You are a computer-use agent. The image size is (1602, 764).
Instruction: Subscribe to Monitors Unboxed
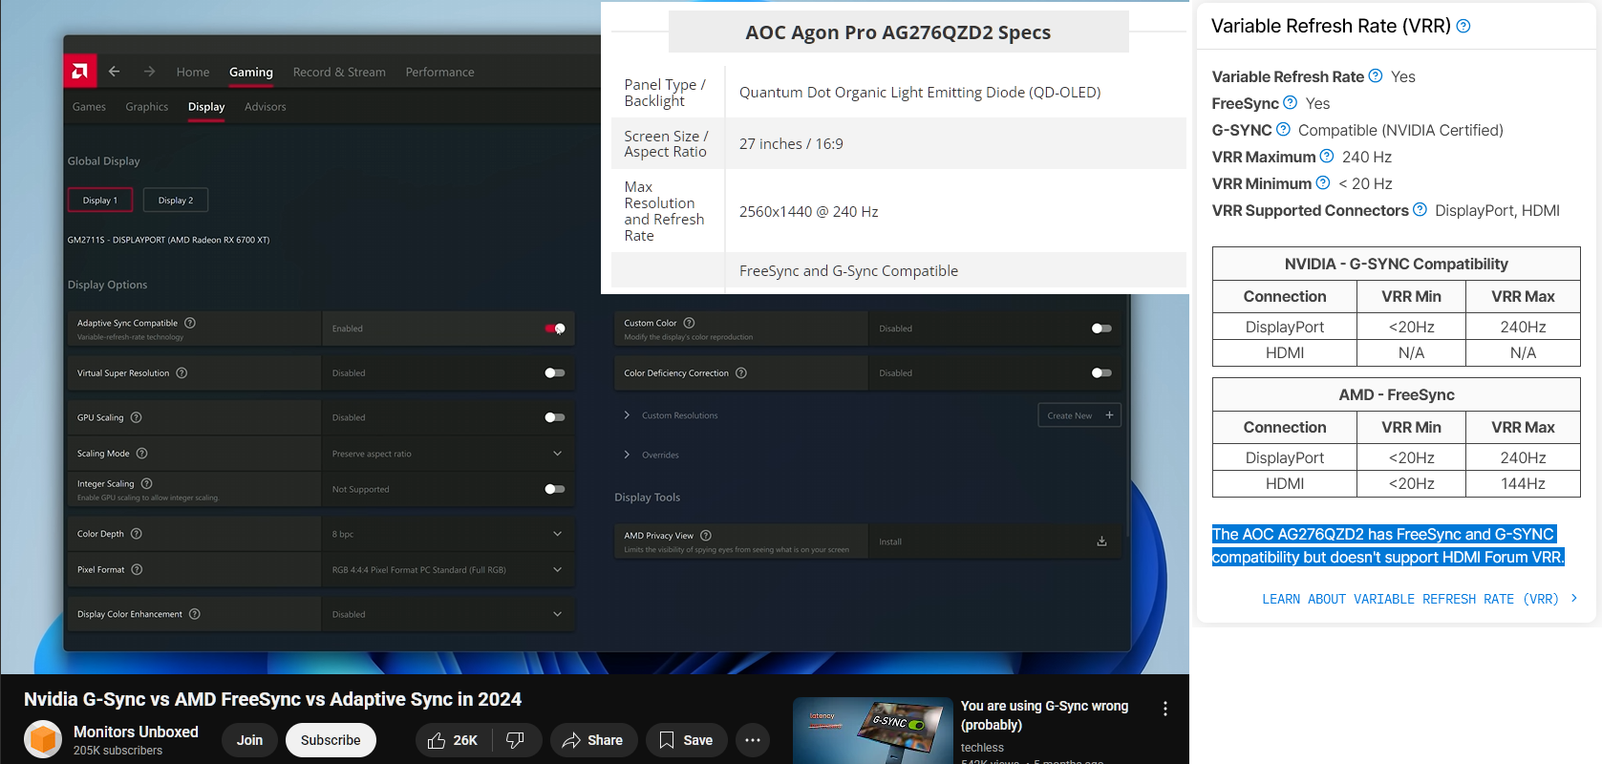click(x=331, y=740)
